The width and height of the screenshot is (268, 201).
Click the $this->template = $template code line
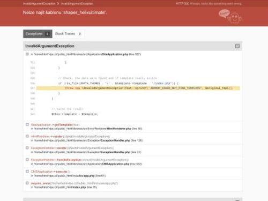[75, 114]
